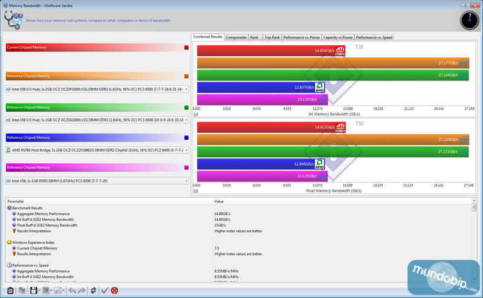Click the green 27.134GB/s bar

pyautogui.click(x=333, y=76)
